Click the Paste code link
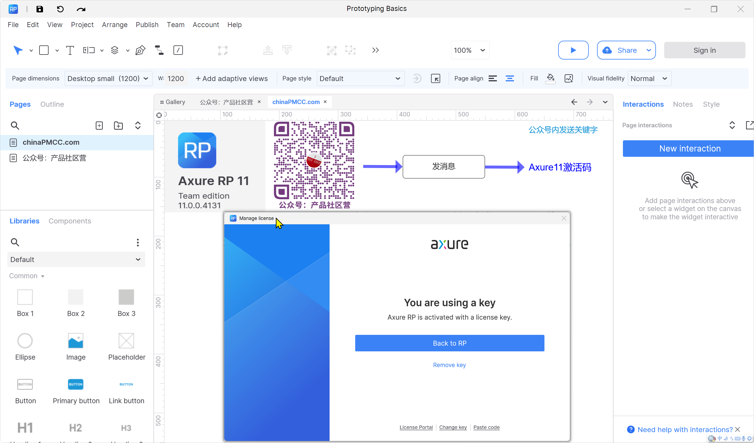This screenshot has width=754, height=443. point(486,427)
